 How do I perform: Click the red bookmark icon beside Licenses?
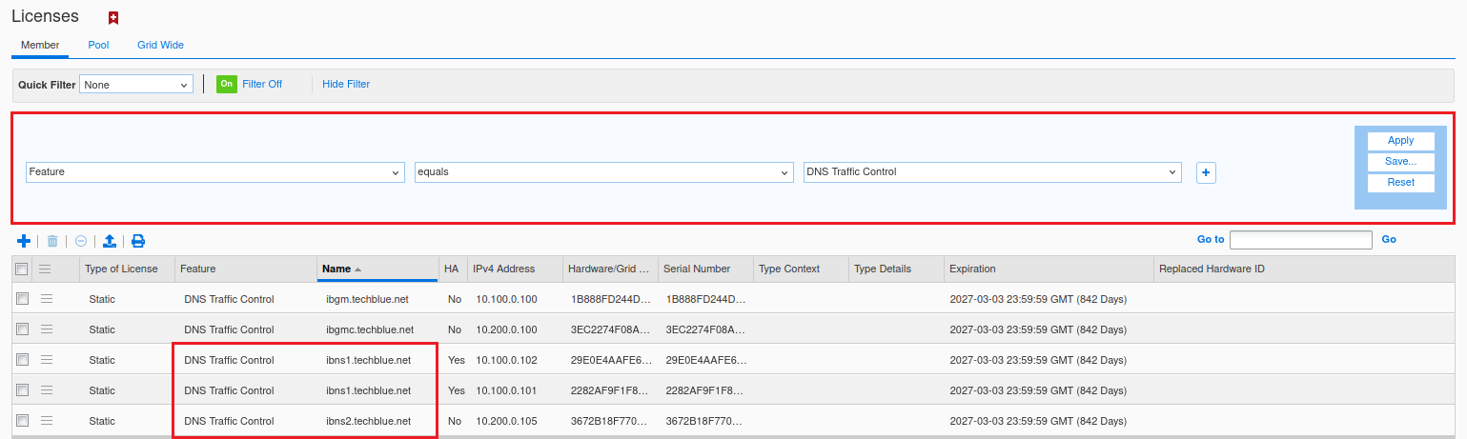coord(113,18)
